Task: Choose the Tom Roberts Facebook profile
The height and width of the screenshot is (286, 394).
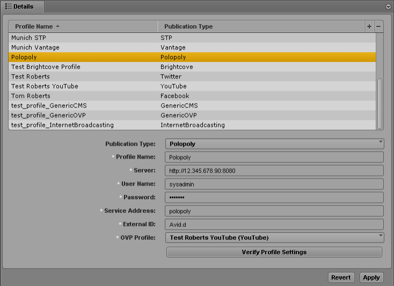Action: (192, 96)
